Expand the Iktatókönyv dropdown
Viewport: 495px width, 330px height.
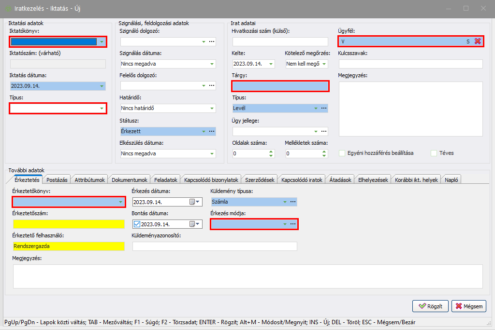pyautogui.click(x=102, y=42)
